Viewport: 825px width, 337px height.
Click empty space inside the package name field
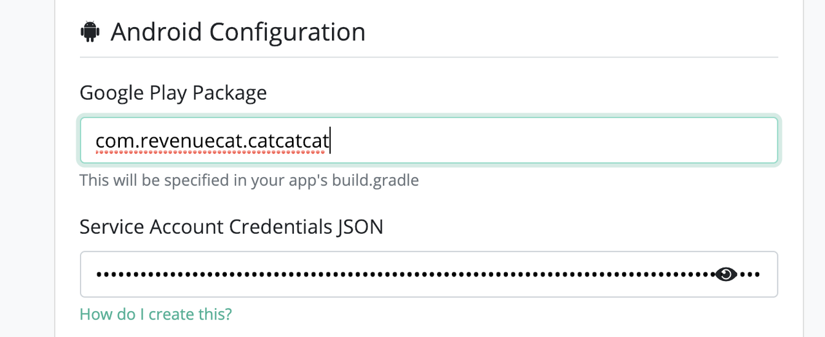(554, 140)
